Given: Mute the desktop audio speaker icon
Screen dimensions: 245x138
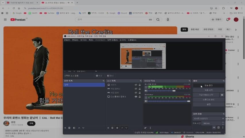Looking at the screenshot, I should coord(146,91).
